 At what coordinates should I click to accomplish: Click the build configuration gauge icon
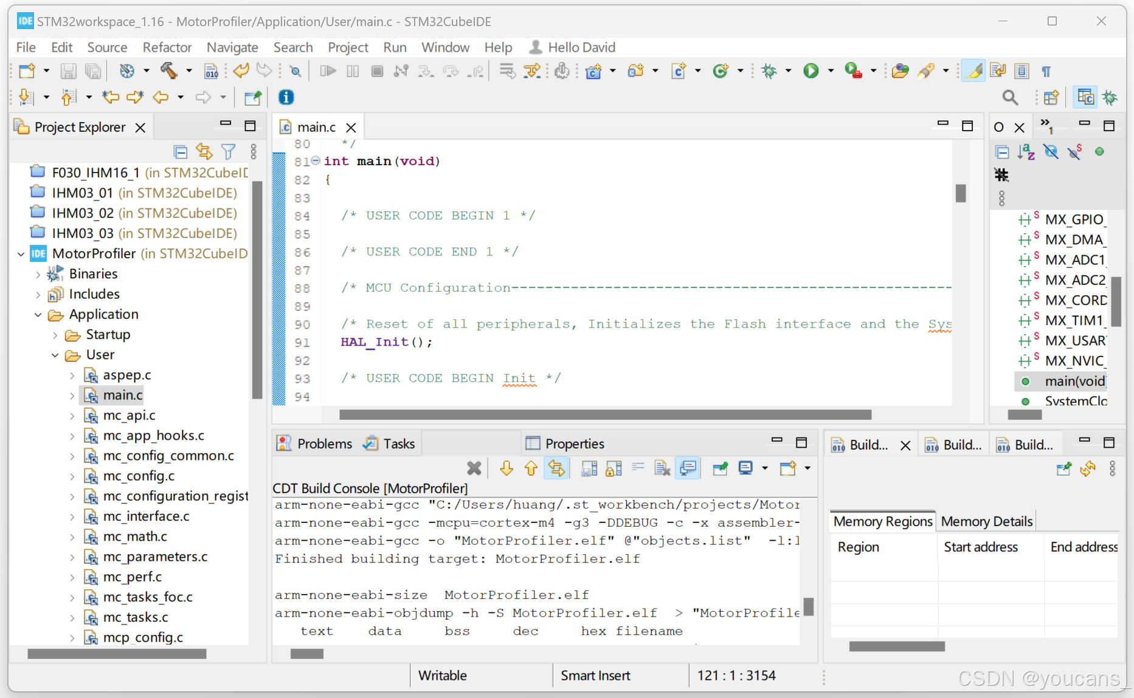126,71
